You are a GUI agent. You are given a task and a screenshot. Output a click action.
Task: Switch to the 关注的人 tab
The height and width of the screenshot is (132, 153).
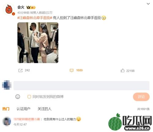44,109
